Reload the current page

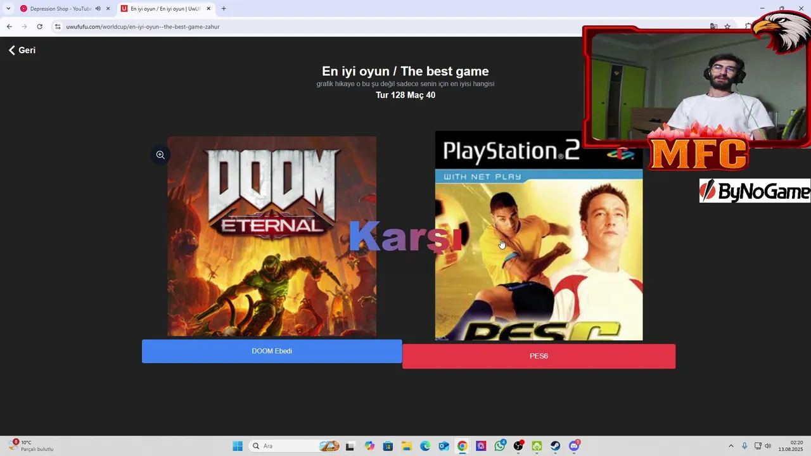[39, 27]
